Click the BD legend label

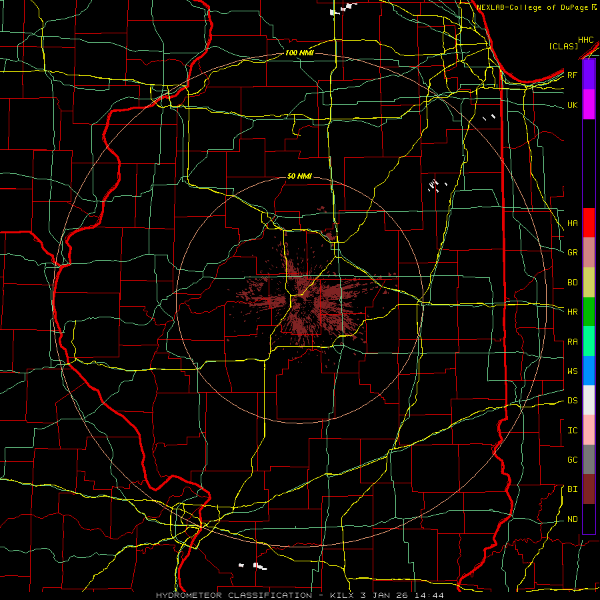click(x=573, y=283)
